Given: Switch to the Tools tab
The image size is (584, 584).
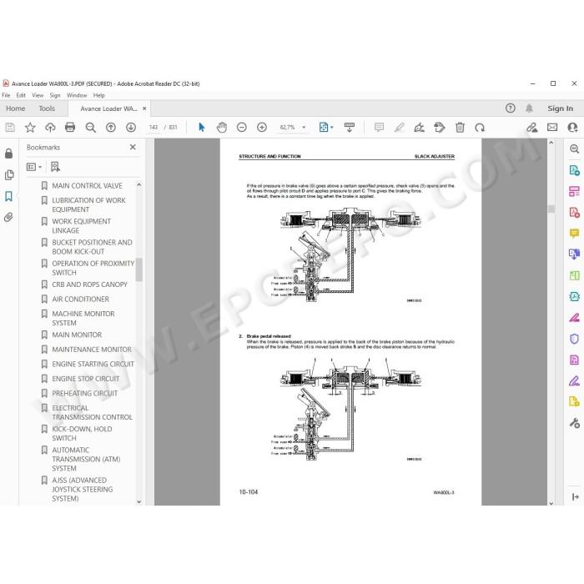Looking at the screenshot, I should click(x=47, y=108).
